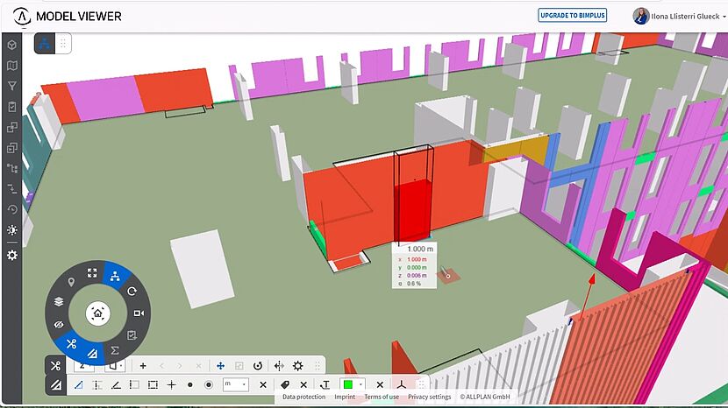Viewport: 728px width, 408px height.
Task: Open the Privacy settings link
Action: pyautogui.click(x=429, y=397)
